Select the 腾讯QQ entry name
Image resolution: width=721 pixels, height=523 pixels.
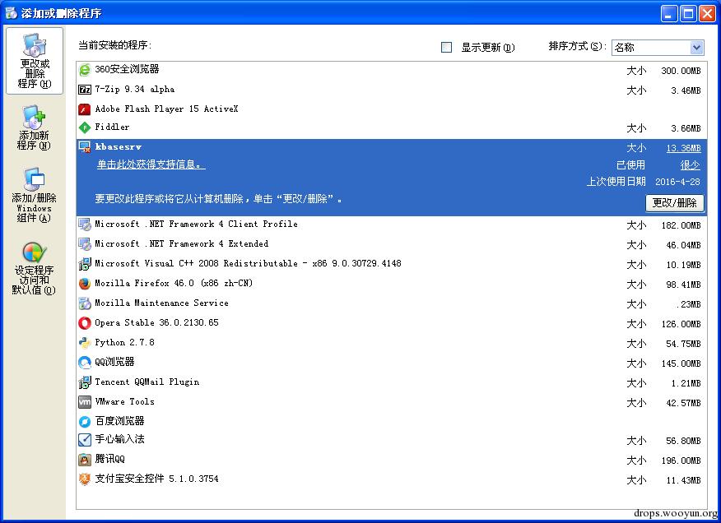pyautogui.click(x=110, y=459)
